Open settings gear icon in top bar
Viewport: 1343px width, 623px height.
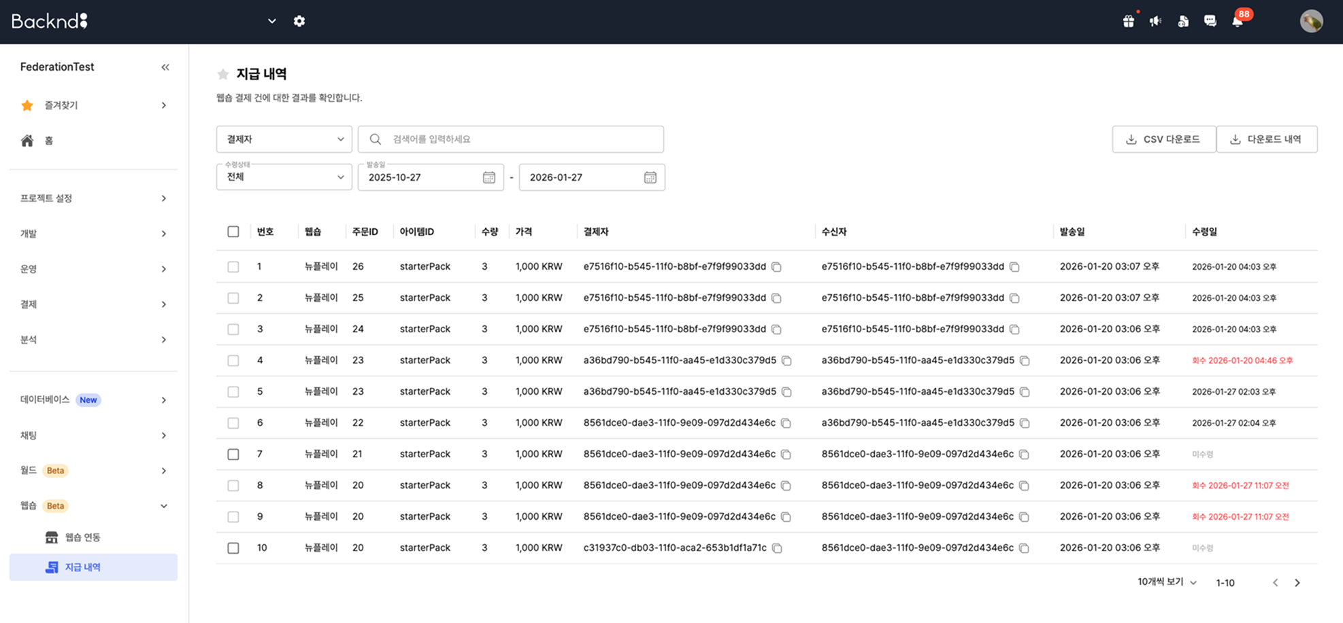tap(299, 21)
